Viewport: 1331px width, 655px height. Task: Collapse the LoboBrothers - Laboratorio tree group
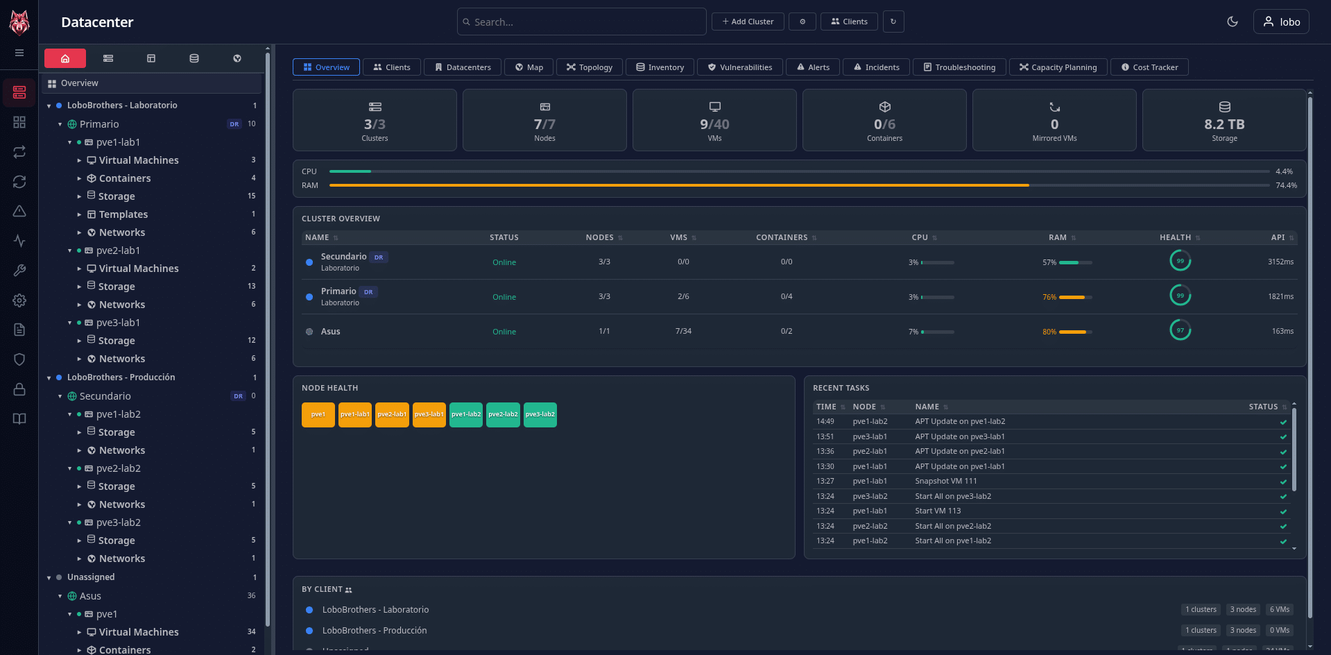coord(49,106)
